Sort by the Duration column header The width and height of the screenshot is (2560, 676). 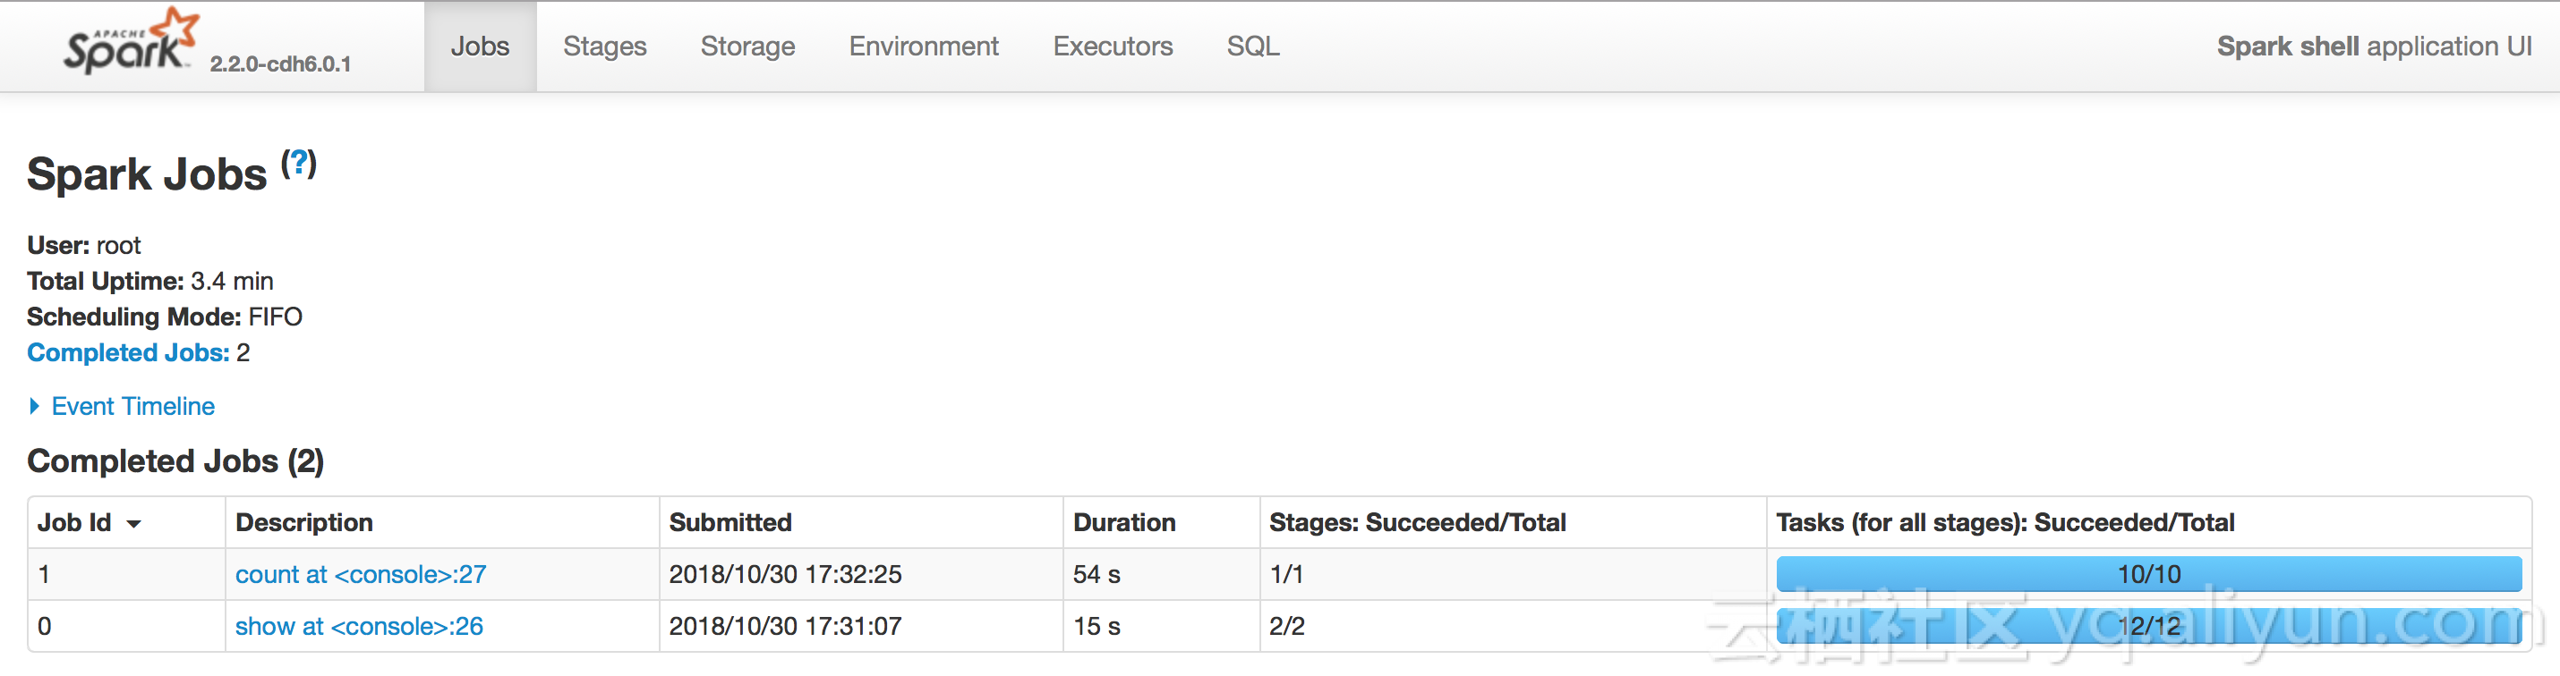click(1124, 522)
